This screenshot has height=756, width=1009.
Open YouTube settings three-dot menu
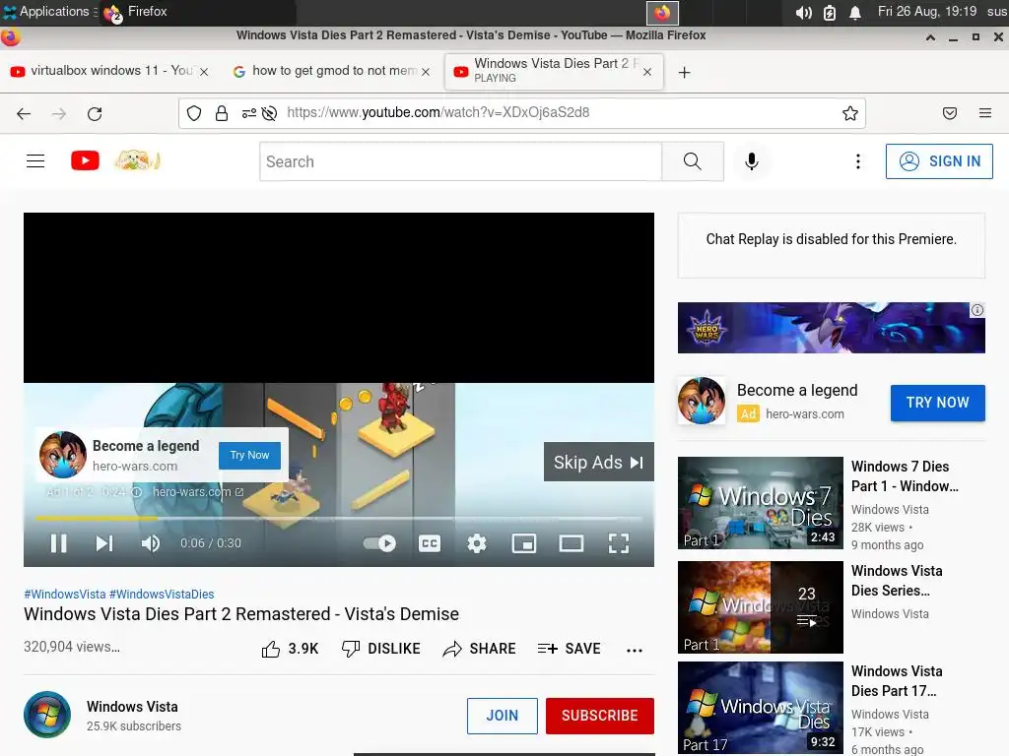pyautogui.click(x=858, y=161)
